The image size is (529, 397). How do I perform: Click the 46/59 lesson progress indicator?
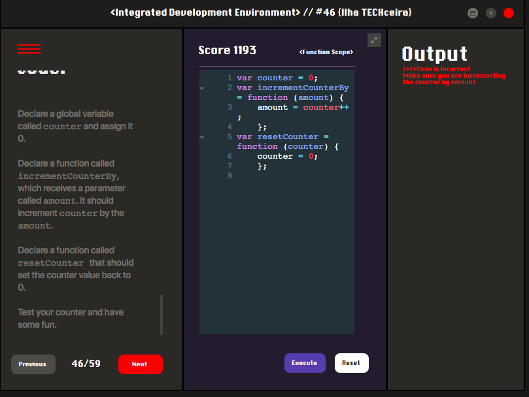[86, 364]
